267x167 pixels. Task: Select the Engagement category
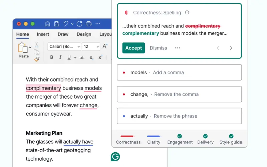180,140
